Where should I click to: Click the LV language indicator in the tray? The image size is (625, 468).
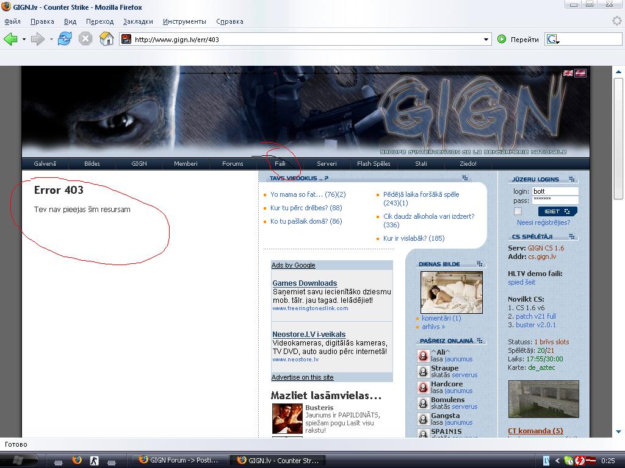point(546,461)
